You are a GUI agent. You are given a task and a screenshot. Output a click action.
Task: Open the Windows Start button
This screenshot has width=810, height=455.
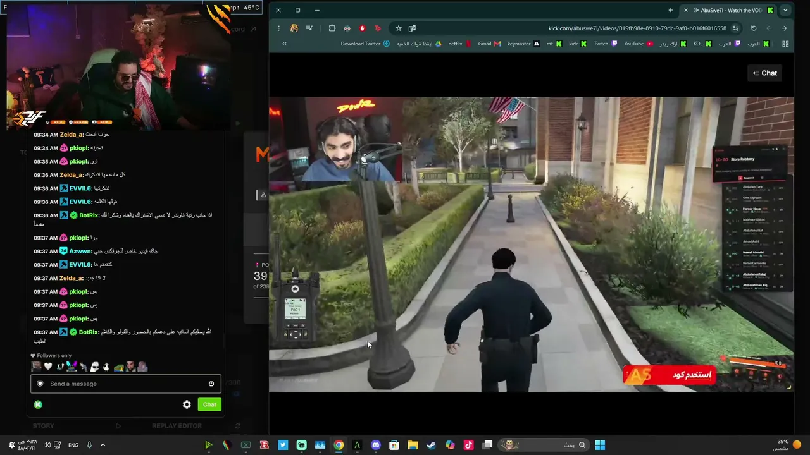(600, 445)
